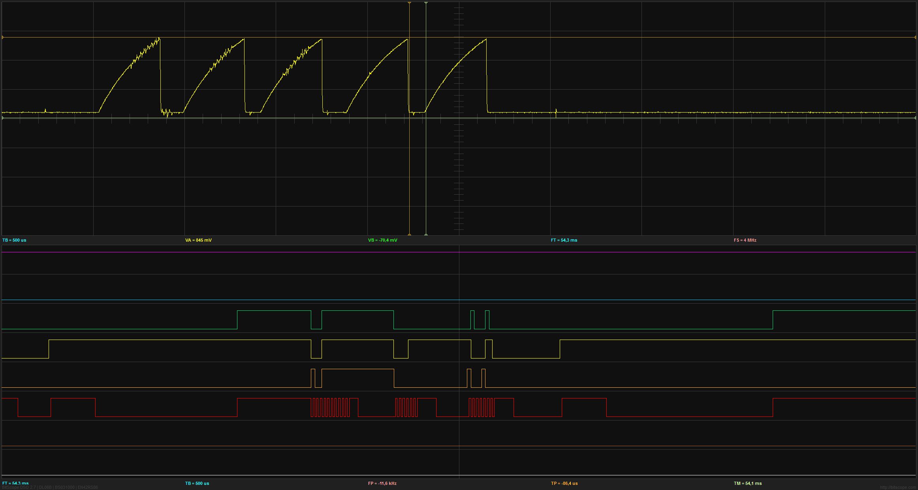The width and height of the screenshot is (918, 490).
Task: Click the TB = 500 us readout under the analog waveform
Action: (14, 240)
